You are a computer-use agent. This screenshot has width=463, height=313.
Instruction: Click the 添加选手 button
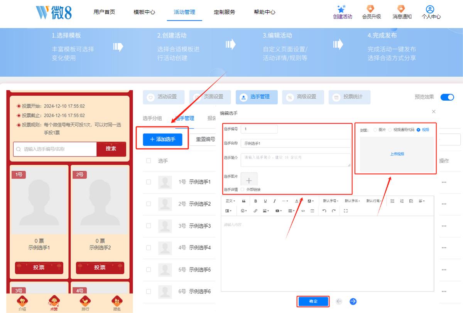click(x=162, y=139)
